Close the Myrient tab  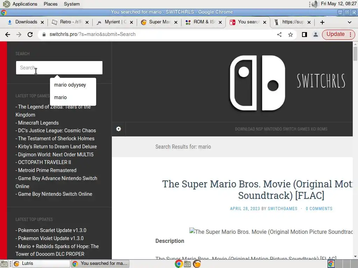(131, 22)
